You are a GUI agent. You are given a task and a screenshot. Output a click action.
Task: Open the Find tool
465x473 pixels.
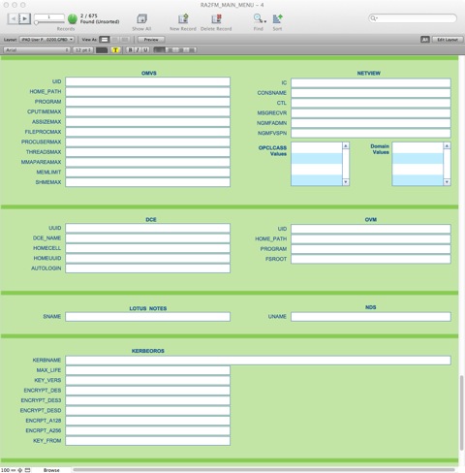pyautogui.click(x=259, y=18)
